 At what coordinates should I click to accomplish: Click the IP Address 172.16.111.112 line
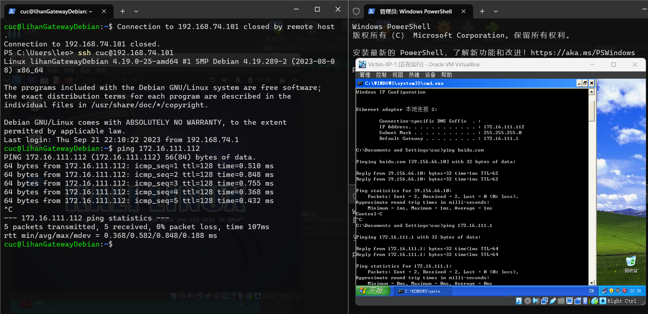(x=452, y=127)
